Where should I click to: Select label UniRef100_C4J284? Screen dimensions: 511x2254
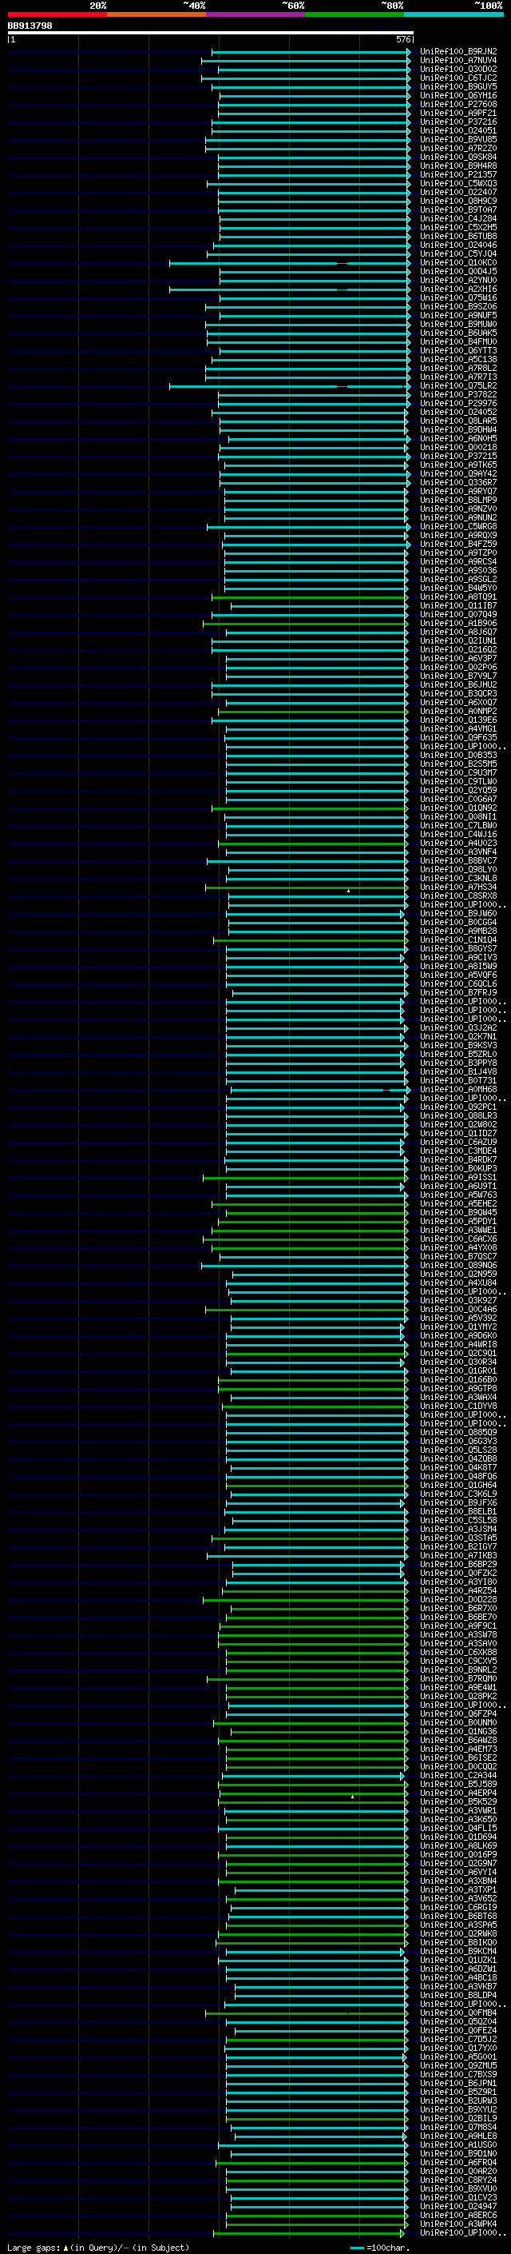click(458, 219)
